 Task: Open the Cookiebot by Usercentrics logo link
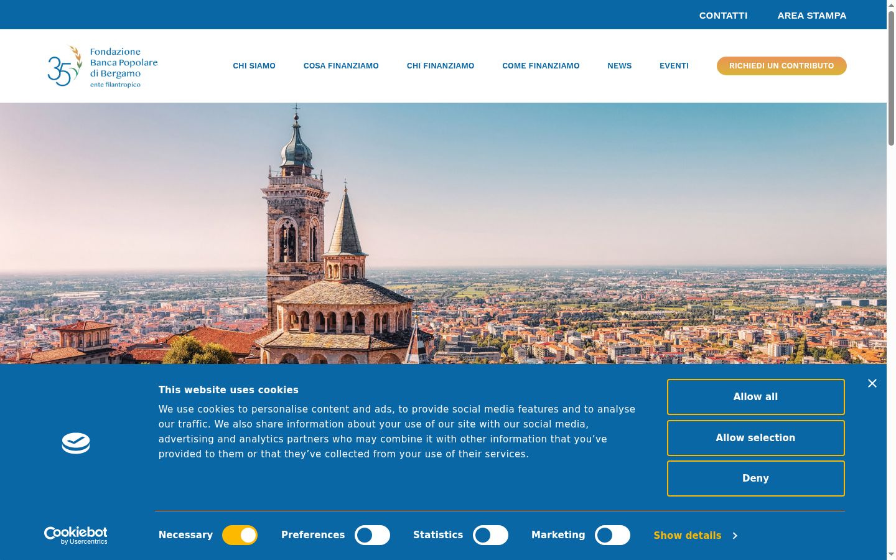(76, 535)
